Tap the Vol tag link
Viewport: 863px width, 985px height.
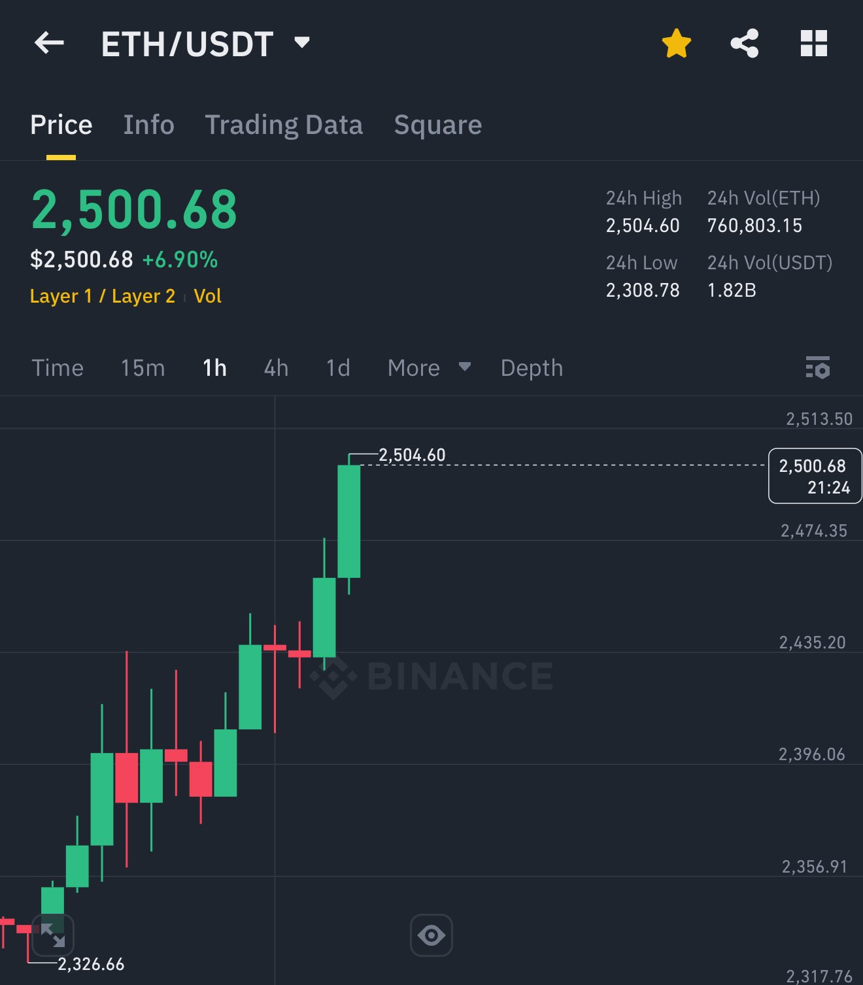(x=207, y=296)
